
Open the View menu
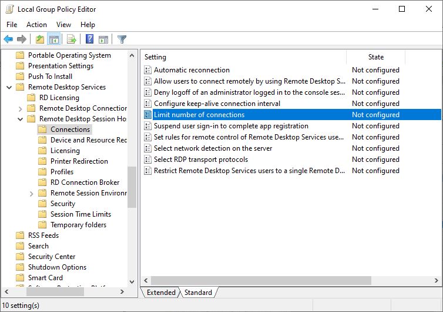[63, 25]
